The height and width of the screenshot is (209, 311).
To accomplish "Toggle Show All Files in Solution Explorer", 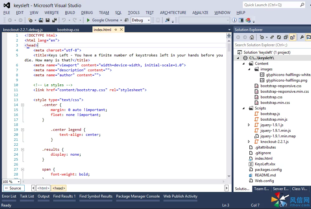I will (293, 37).
